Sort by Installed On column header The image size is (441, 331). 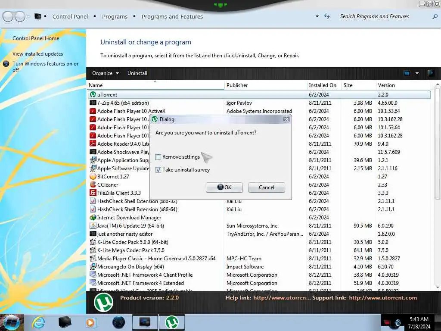[324, 85]
